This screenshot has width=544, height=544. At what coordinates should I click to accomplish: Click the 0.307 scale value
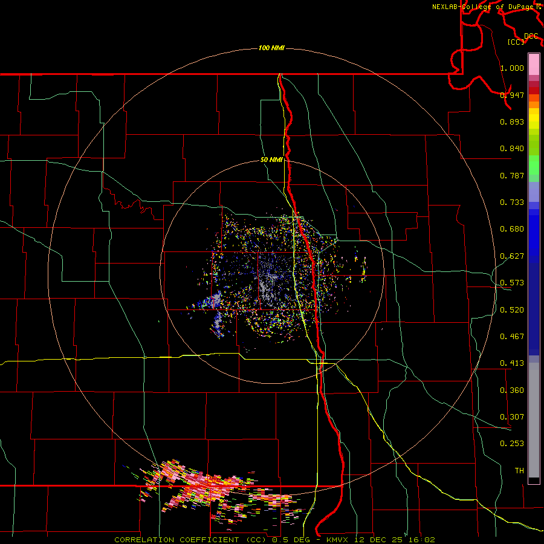(512, 417)
